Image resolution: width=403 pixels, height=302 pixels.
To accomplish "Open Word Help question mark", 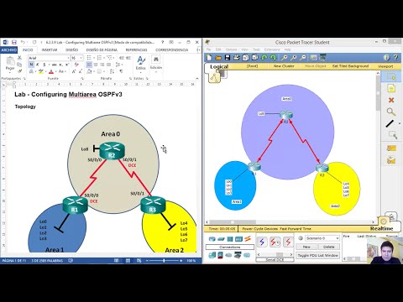I will click(163, 42).
